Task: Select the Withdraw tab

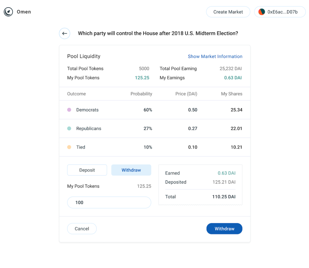Action: (131, 170)
